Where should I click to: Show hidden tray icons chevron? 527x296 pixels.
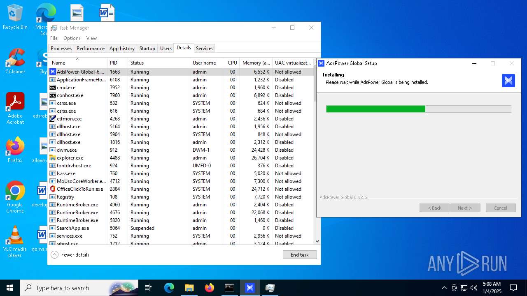click(x=444, y=288)
